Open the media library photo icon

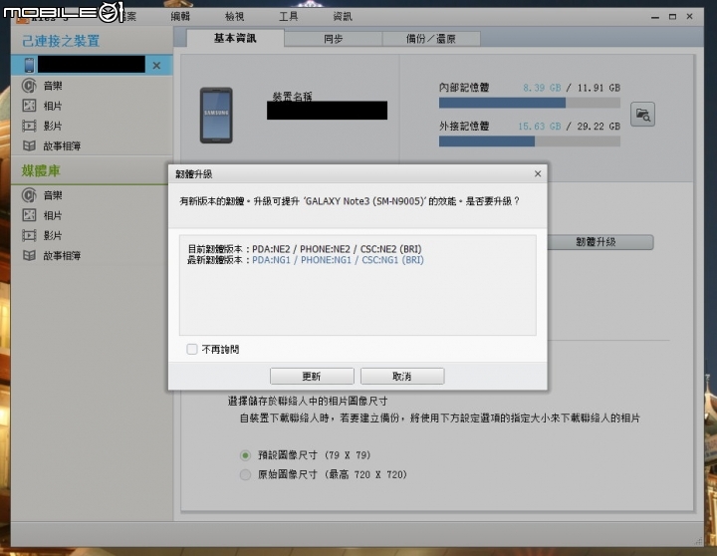point(29,215)
